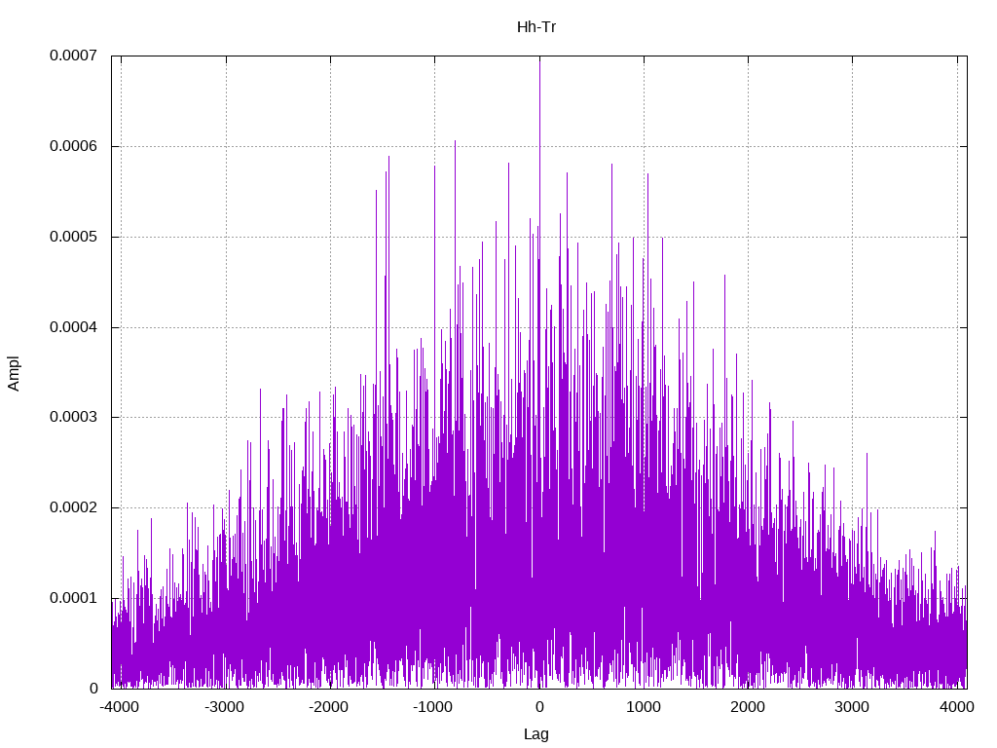Click the 0.0004 y-axis tick label
Screen dimensions: 997x748
pos(73,327)
